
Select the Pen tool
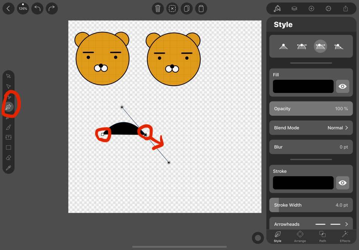point(9,107)
